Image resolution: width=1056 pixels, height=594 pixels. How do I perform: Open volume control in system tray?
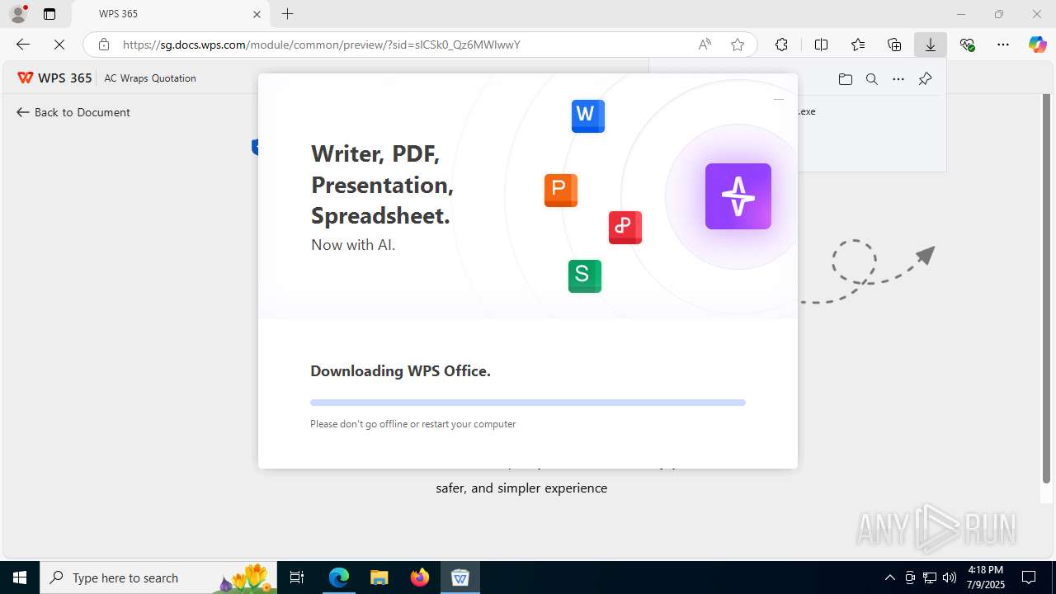pos(950,577)
